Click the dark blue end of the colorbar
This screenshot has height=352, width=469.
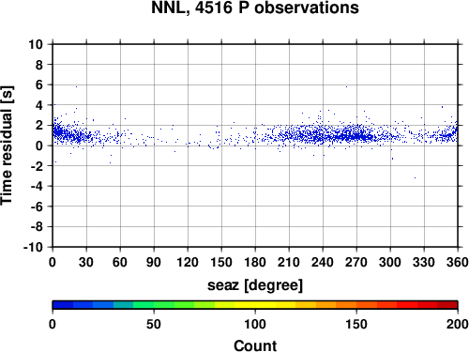[x=63, y=305]
